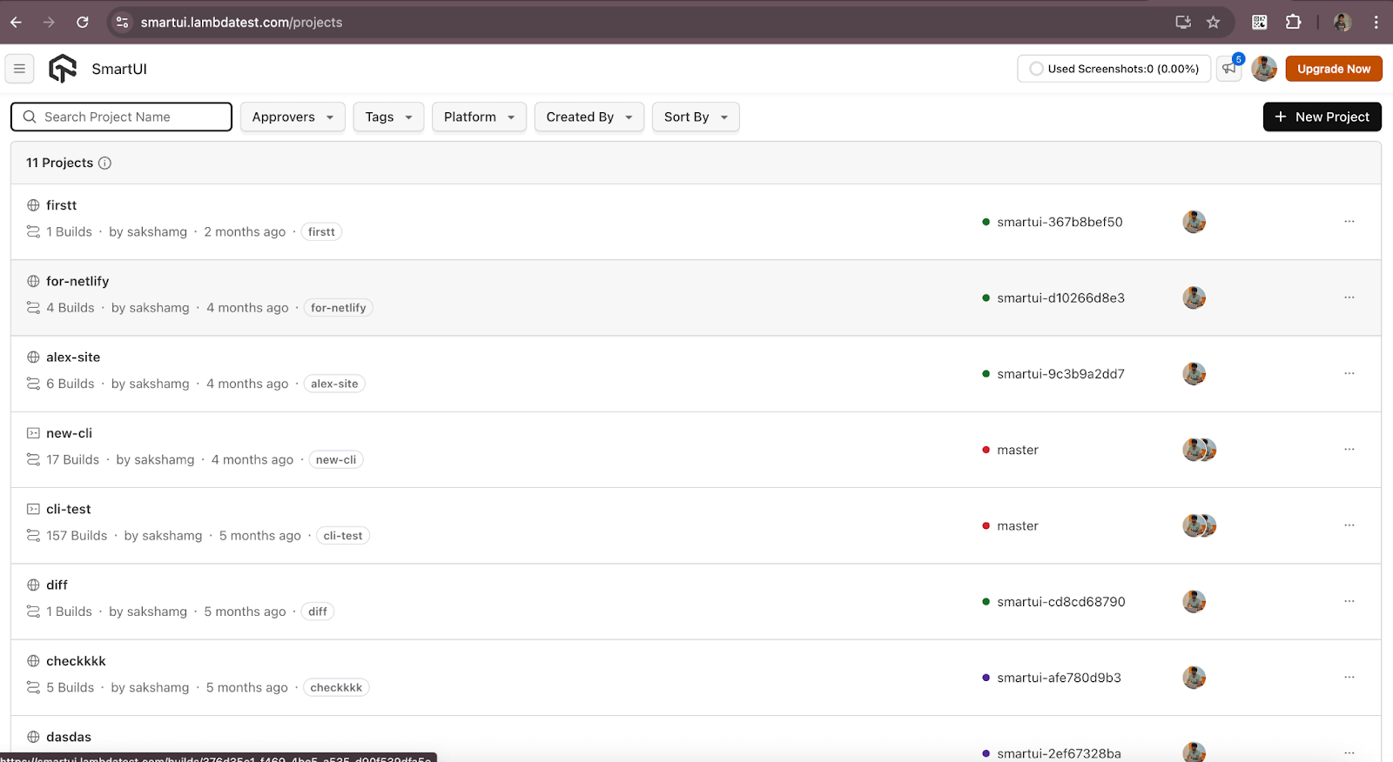Click Used Screenshots usage indicator
Screen dimensions: 1393x762
pyautogui.click(x=1114, y=69)
